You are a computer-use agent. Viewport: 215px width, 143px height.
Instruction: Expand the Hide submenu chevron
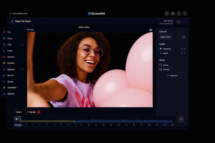[x=22, y=45]
